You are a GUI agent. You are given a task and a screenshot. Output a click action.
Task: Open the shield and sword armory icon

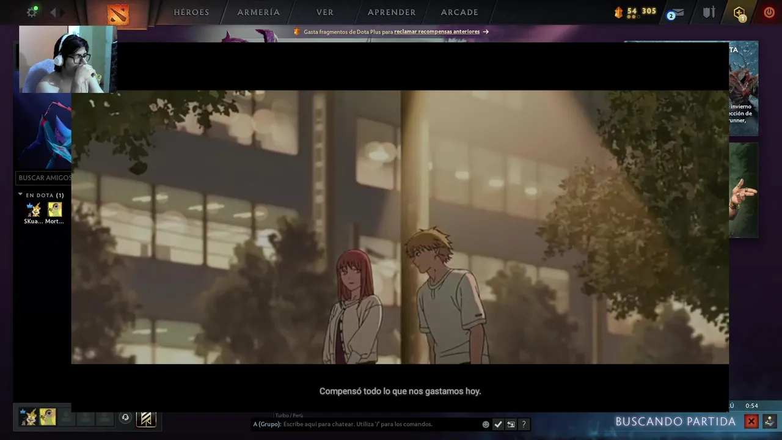pyautogui.click(x=709, y=12)
